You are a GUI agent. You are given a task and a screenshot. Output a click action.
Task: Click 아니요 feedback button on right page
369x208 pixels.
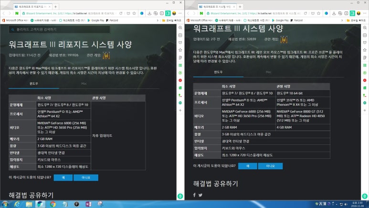tap(270, 166)
